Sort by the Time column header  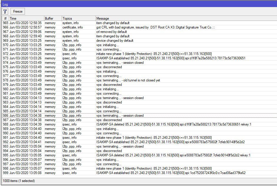pyautogui.click(x=26, y=18)
